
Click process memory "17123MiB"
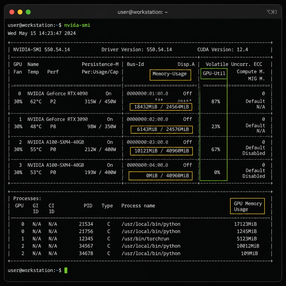[x=245, y=224]
